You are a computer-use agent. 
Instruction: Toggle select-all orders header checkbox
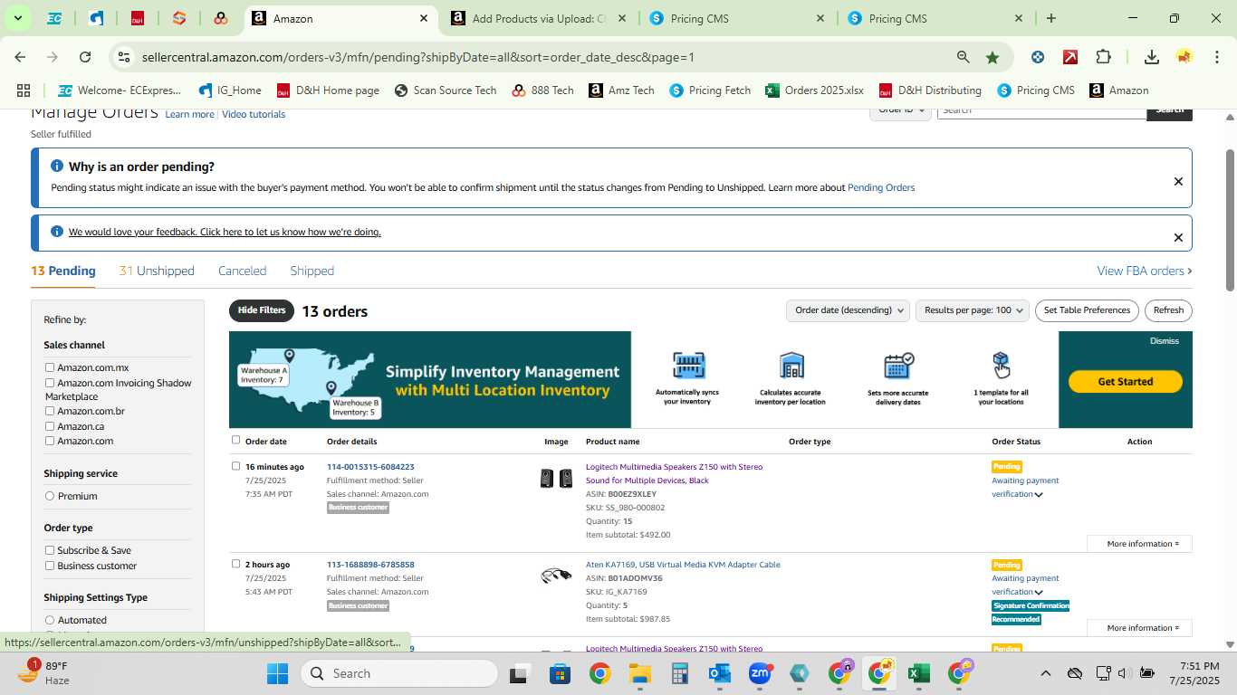235,440
